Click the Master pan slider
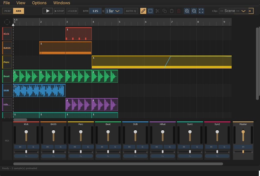 point(243,152)
